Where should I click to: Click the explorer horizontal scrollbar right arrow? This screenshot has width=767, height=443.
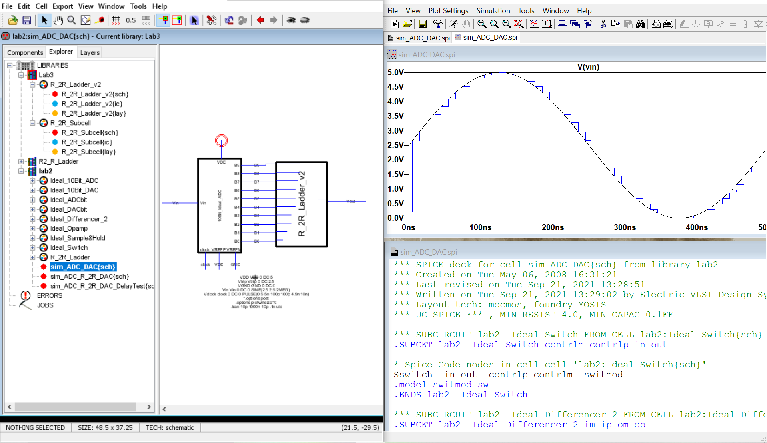(x=149, y=407)
